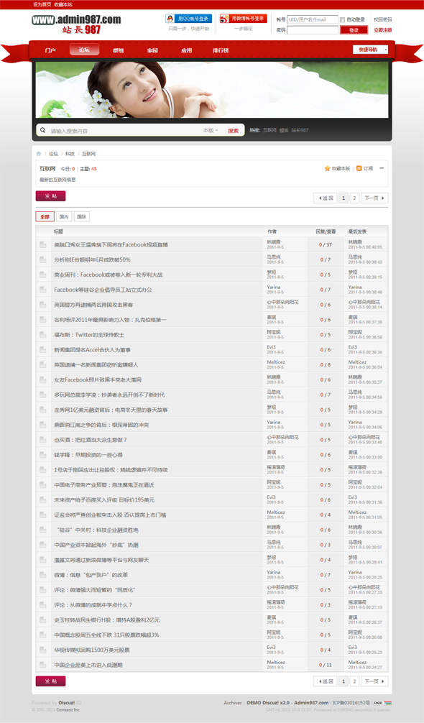This screenshot has width=424, height=723.
Task: Click the 设为首页 link in the top bar
Action: (x=42, y=4)
